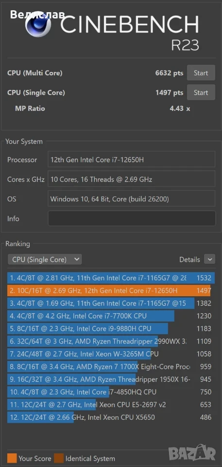Click the BAZAR watermark logo
This screenshot has width=222, height=467.
click(x=192, y=452)
